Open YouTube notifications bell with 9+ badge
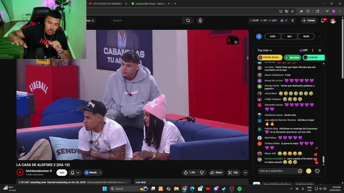Screen dimensions: 344x193 pyautogui.click(x=323, y=20)
